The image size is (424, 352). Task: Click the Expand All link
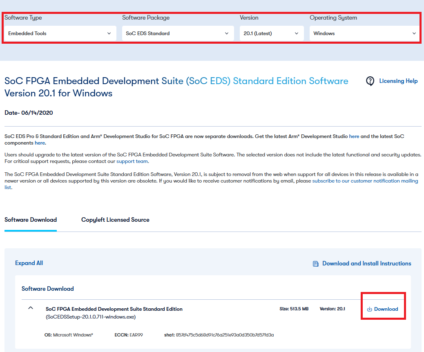(29, 263)
